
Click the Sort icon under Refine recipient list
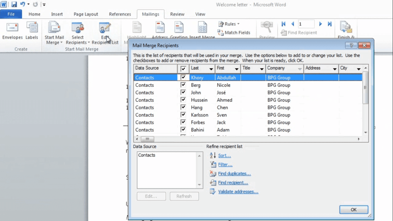213,155
